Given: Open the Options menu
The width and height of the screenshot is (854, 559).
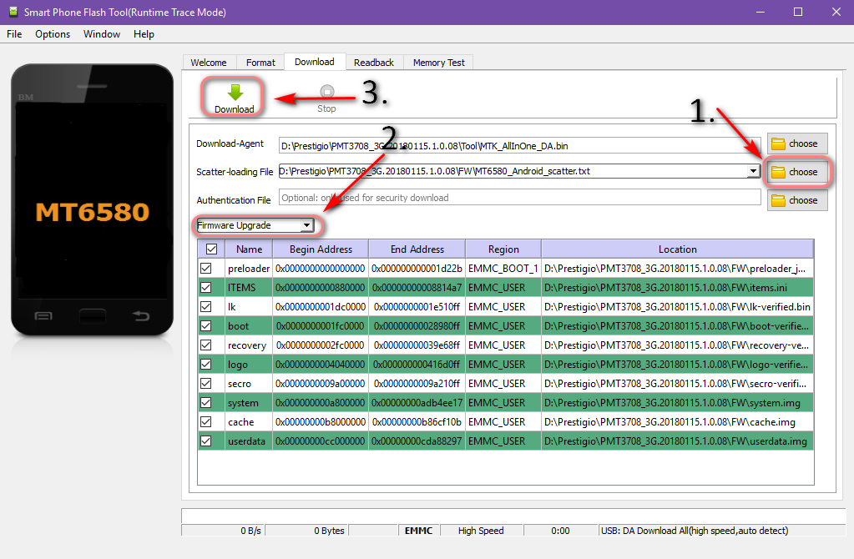Looking at the screenshot, I should [53, 34].
